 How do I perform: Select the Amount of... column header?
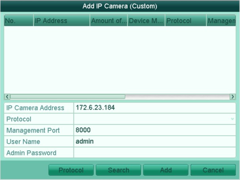click(109, 21)
